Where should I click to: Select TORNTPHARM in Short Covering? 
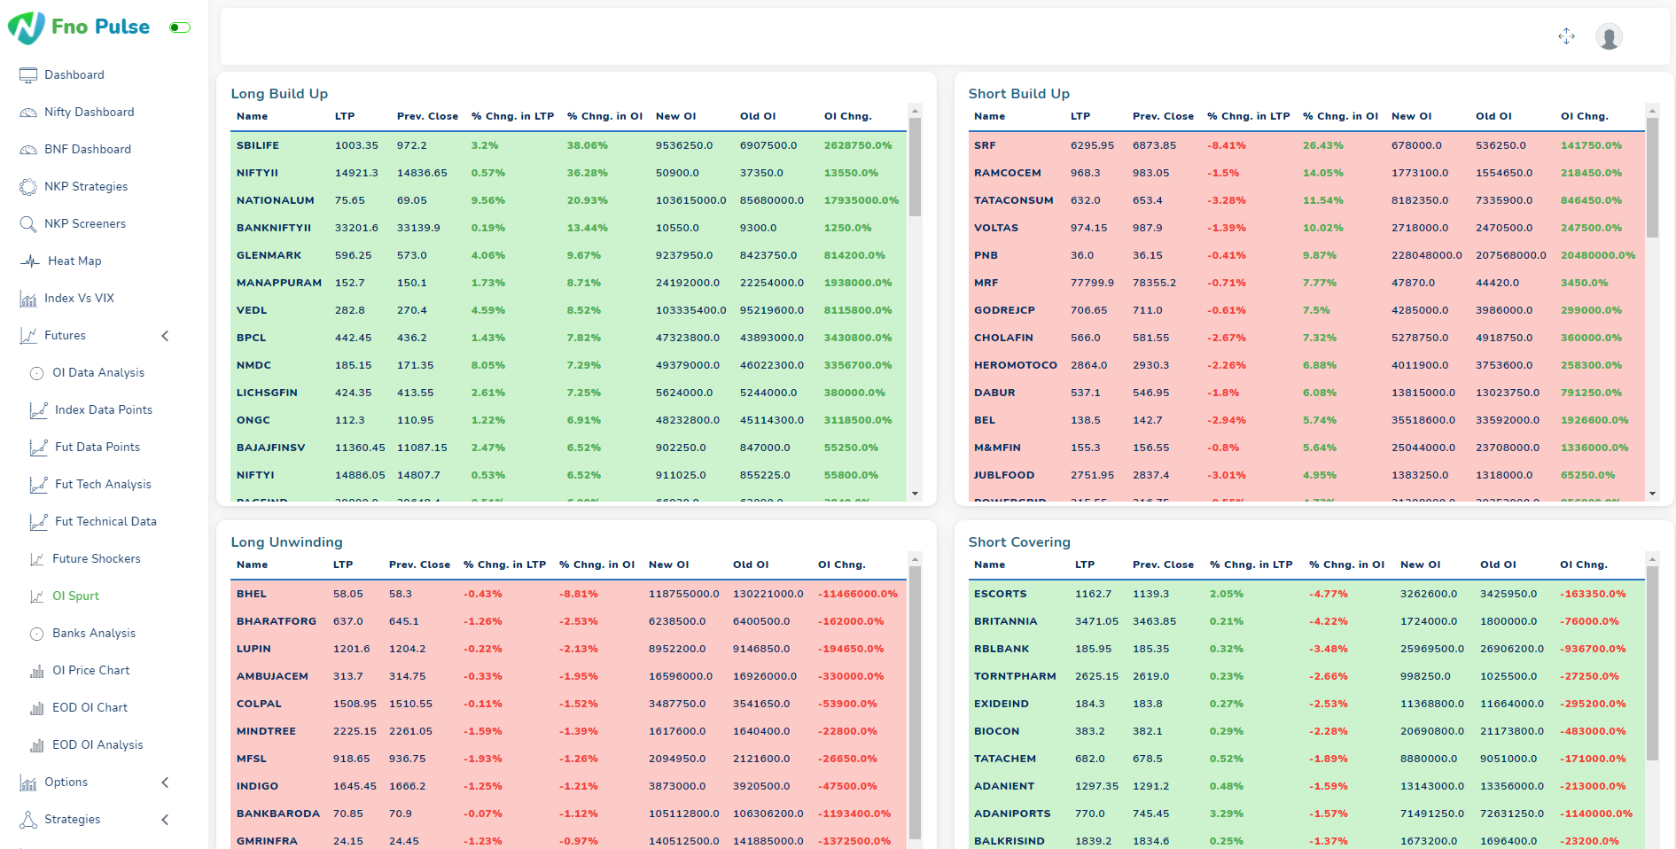[x=1015, y=677]
